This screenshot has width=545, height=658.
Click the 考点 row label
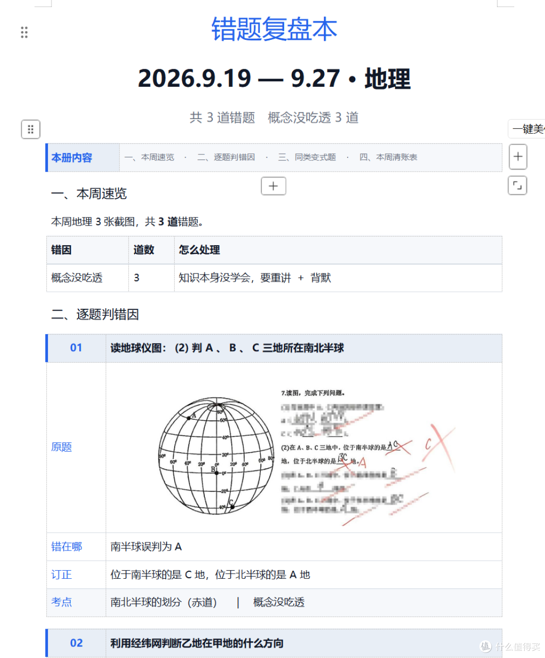61,602
